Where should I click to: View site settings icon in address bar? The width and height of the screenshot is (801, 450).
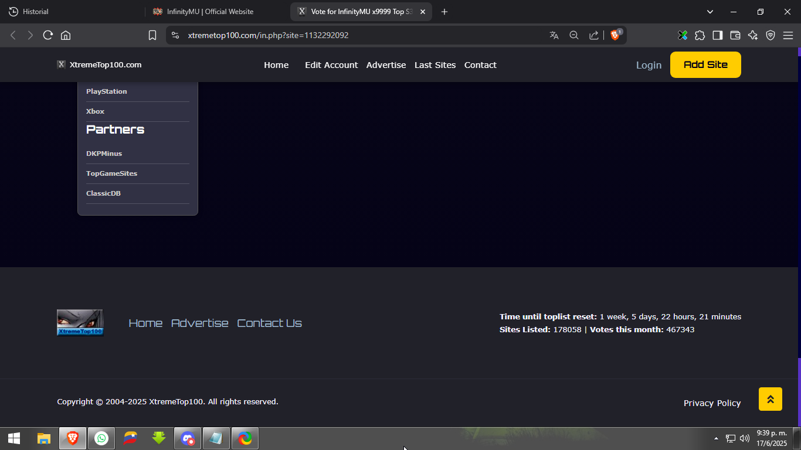[x=175, y=35]
